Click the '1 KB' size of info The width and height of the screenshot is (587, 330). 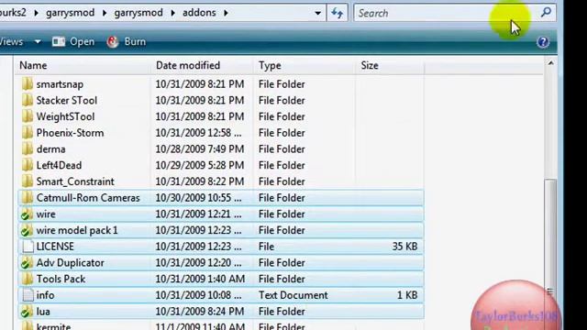tap(407, 295)
